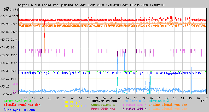Click the '19' hour label on the x-axis

click(34, 98)
